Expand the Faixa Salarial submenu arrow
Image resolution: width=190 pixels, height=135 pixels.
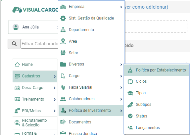(121, 88)
